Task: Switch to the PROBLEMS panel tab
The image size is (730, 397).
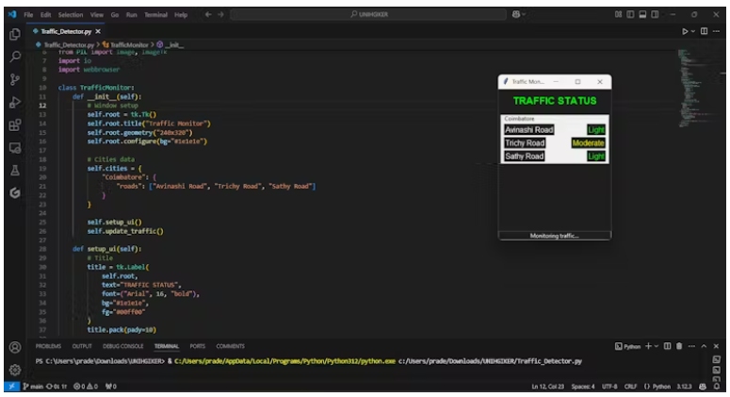Action: pyautogui.click(x=48, y=346)
